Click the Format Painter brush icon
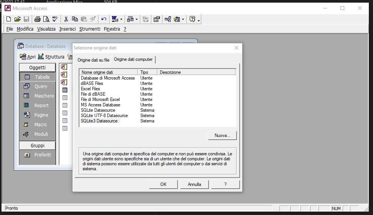 click(93, 19)
